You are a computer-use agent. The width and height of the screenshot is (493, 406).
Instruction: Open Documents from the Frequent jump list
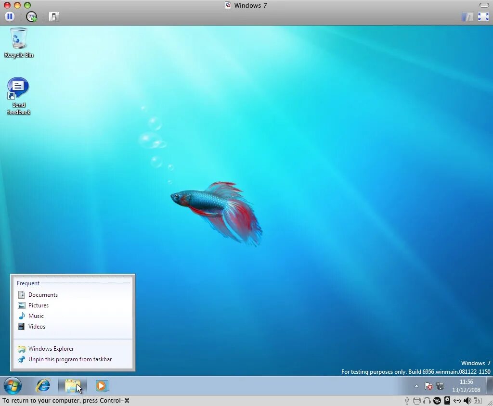pyautogui.click(x=73, y=295)
